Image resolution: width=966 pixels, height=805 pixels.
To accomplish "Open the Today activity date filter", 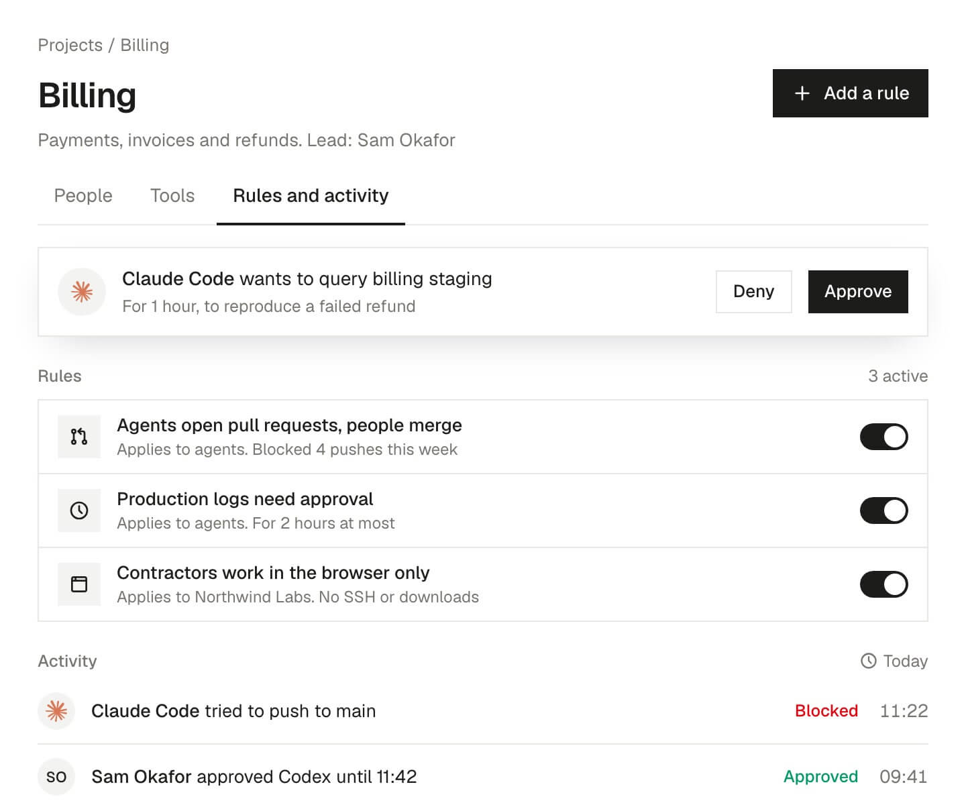I will 894,661.
